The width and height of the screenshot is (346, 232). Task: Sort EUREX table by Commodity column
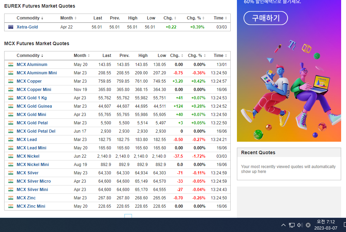(30, 18)
